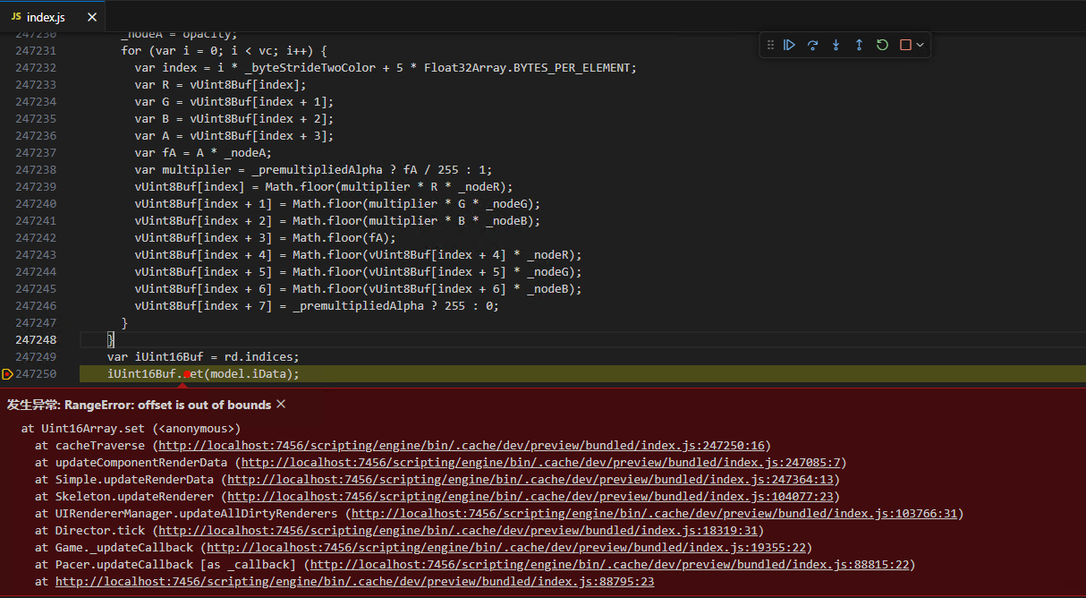
Task: Click 'var iUint16Buf = rd.indices;' line
Action: pyautogui.click(x=203, y=357)
